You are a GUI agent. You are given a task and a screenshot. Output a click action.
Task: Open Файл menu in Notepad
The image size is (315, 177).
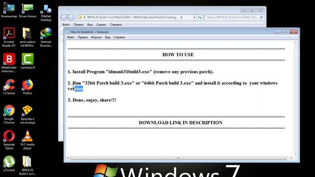point(70,37)
